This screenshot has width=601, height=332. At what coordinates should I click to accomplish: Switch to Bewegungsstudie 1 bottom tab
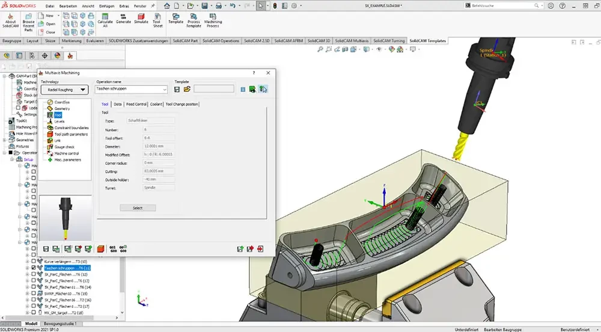point(59,324)
